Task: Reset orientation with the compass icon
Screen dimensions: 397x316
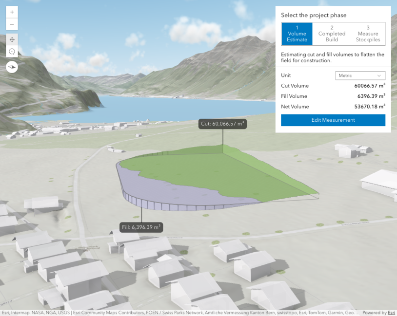Action: (12, 67)
